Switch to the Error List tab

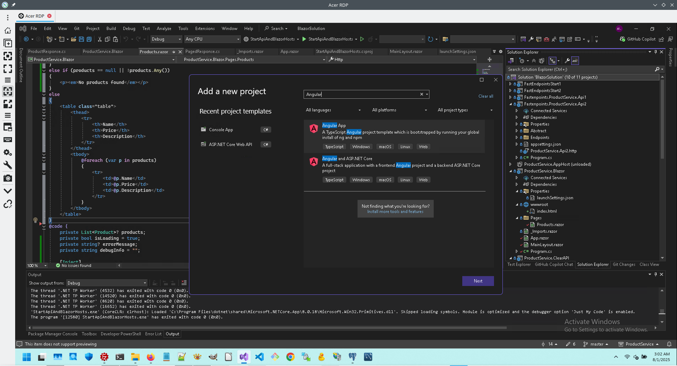(x=153, y=334)
